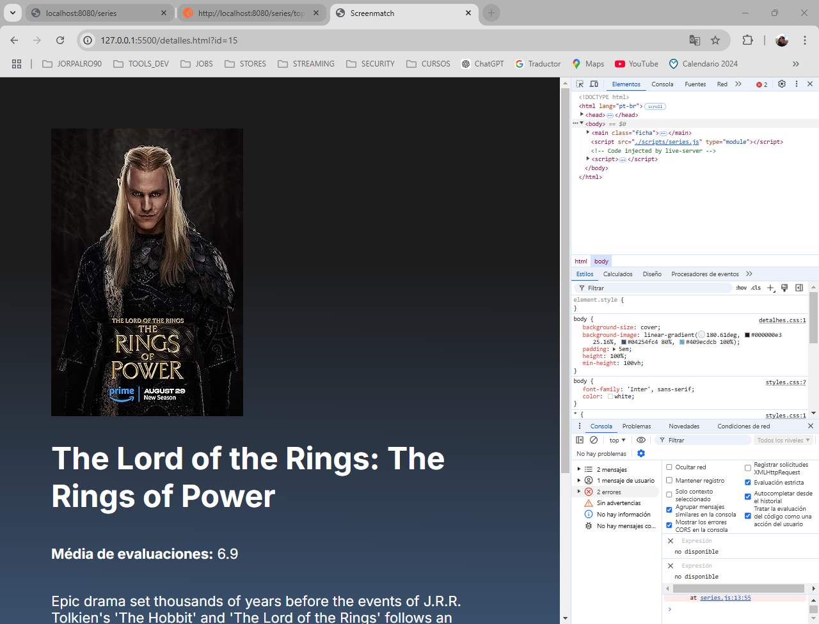
Task: View site information icon in address bar
Action: [x=88, y=40]
